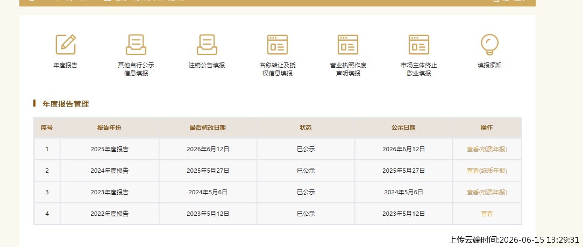583x247 pixels.
Task: Click the 公示日期 column header
Action: [403, 128]
